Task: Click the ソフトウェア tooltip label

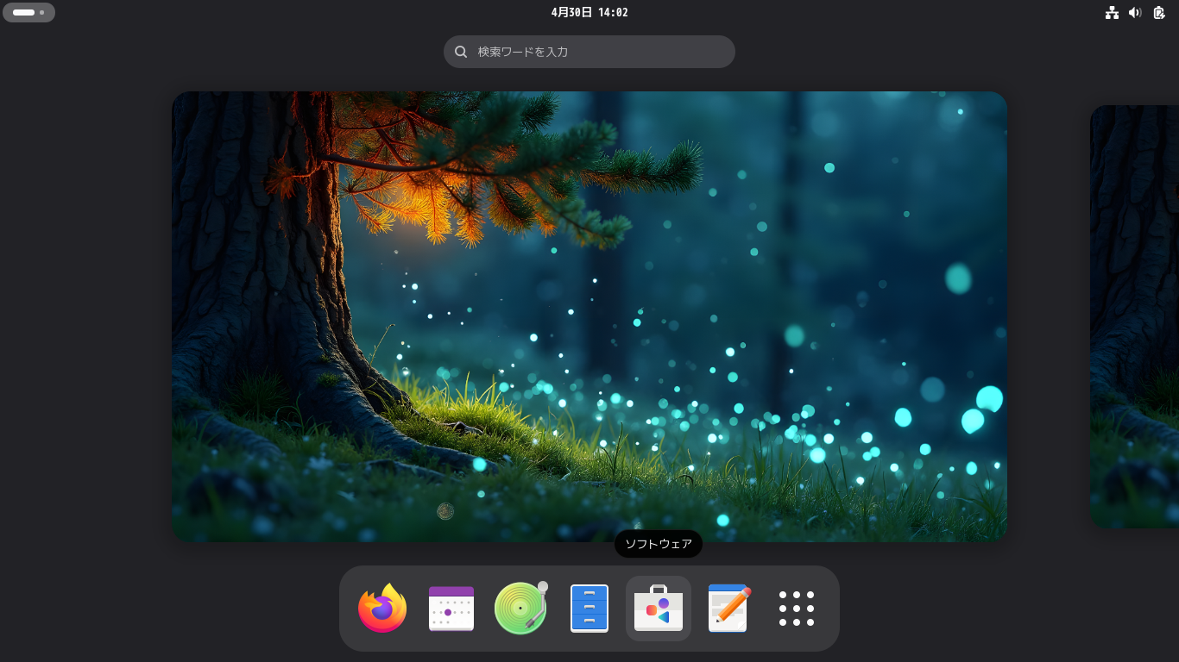Action: click(658, 544)
